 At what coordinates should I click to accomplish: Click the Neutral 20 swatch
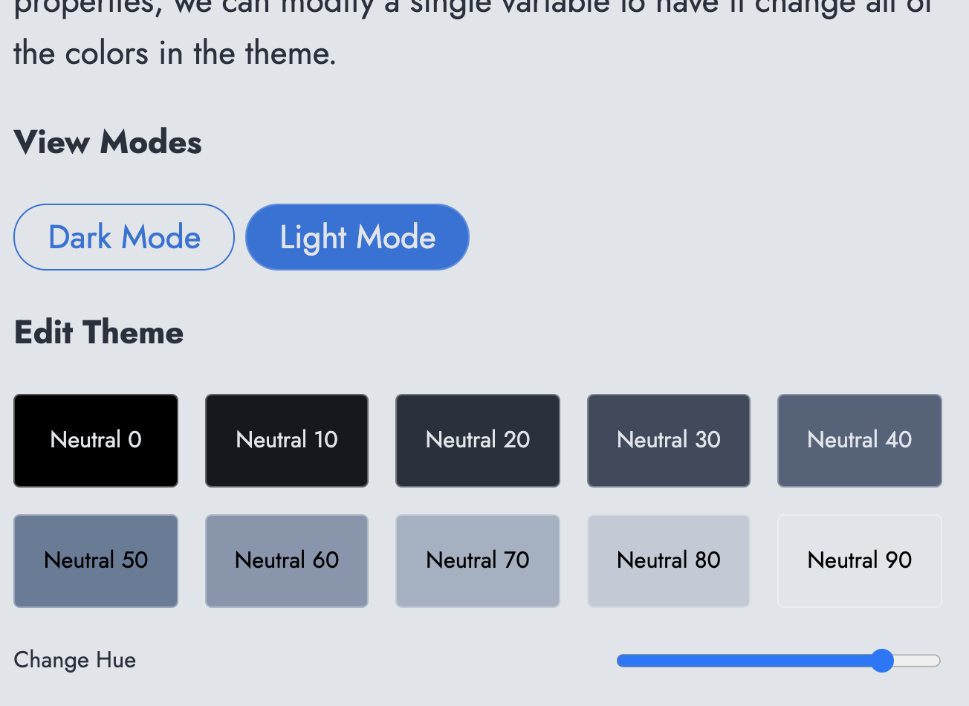point(477,440)
